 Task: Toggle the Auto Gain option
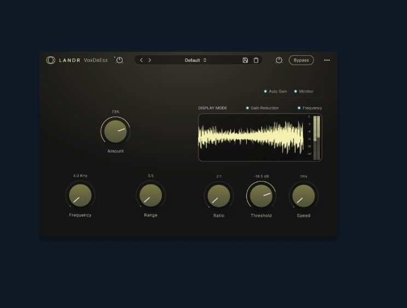(x=275, y=91)
